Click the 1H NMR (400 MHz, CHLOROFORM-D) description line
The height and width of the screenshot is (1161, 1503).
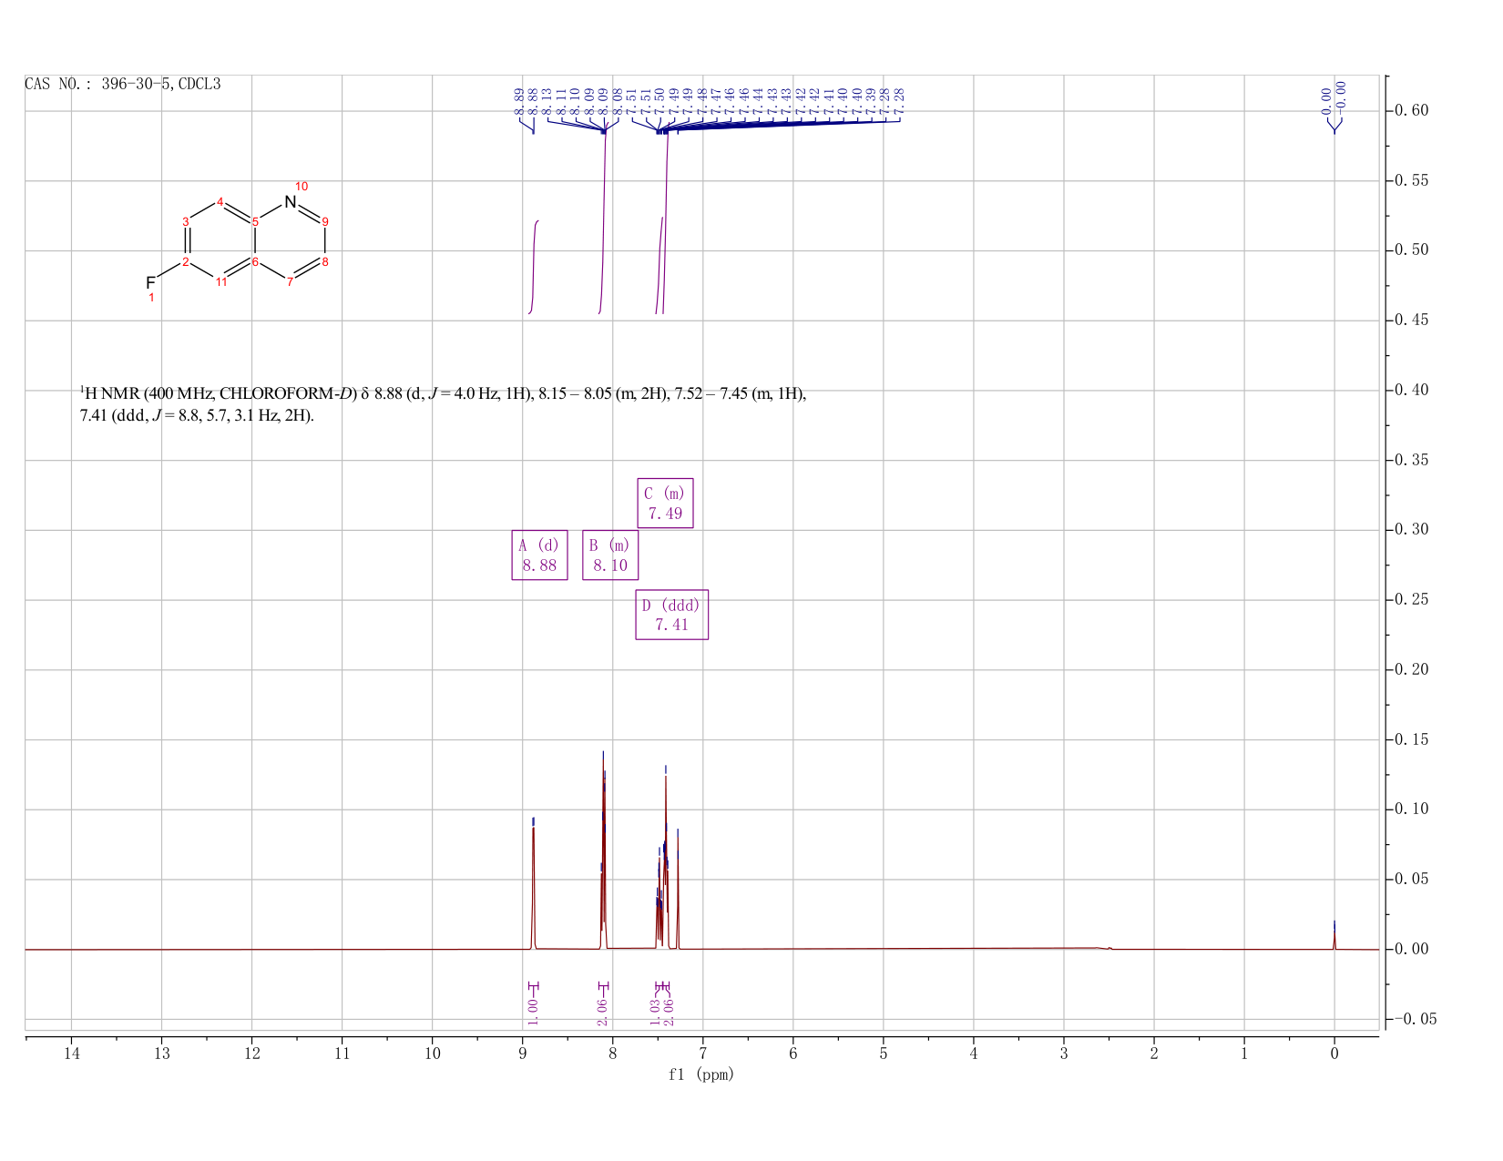(x=444, y=394)
